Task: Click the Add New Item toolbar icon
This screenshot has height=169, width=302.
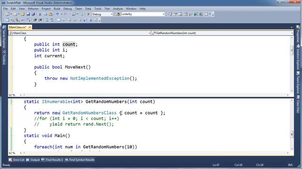Action: click(x=15, y=14)
